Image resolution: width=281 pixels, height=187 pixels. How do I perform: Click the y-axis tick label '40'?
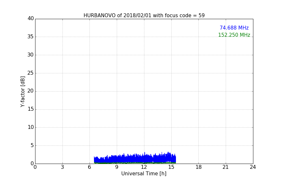[x=31, y=19]
